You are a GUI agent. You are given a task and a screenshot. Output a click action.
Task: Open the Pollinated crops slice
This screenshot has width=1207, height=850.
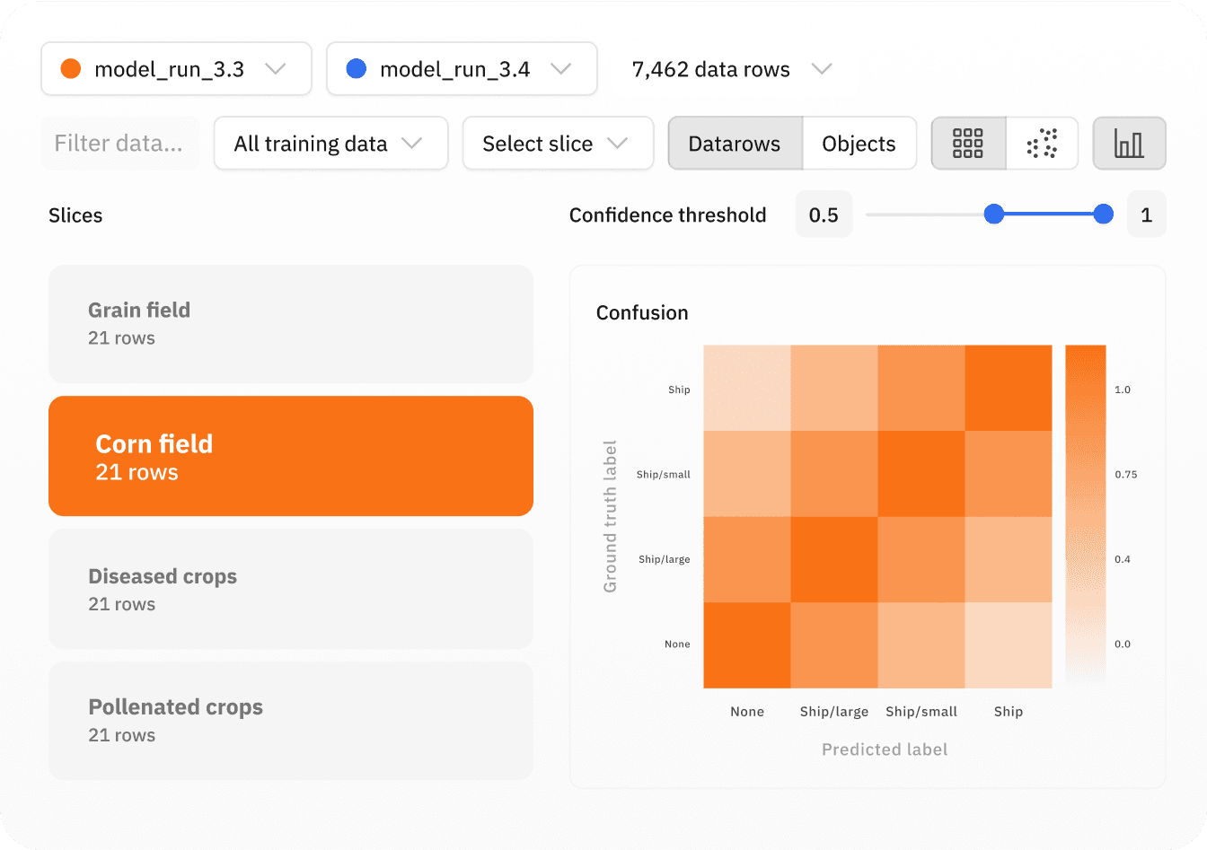pyautogui.click(x=290, y=720)
